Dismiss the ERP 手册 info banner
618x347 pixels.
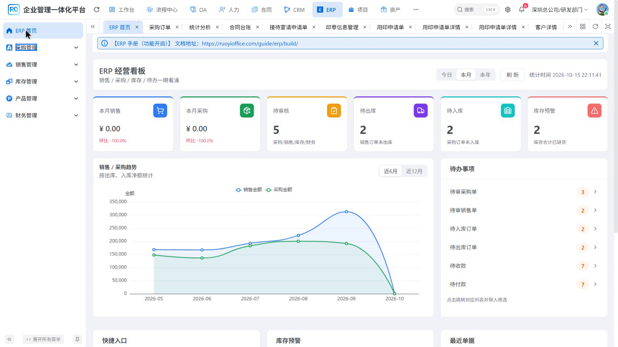(x=596, y=43)
